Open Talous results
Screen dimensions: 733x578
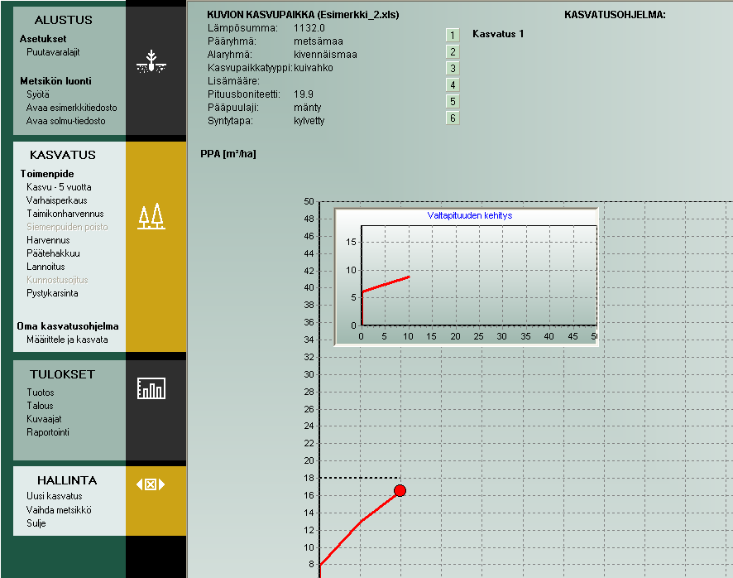(40, 406)
